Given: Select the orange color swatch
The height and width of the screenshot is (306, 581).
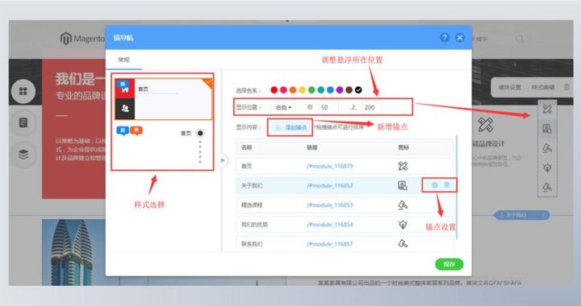Looking at the screenshot, I should point(293,90).
